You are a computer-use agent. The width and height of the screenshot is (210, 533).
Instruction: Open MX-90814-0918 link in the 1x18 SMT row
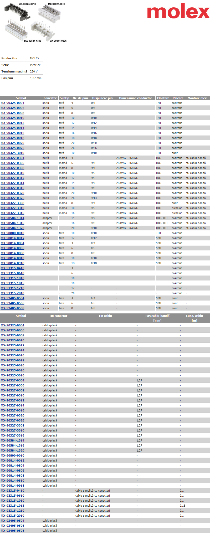(x=12, y=263)
